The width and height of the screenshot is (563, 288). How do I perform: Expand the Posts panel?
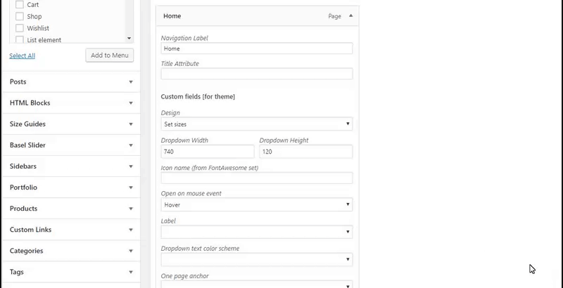click(x=70, y=81)
